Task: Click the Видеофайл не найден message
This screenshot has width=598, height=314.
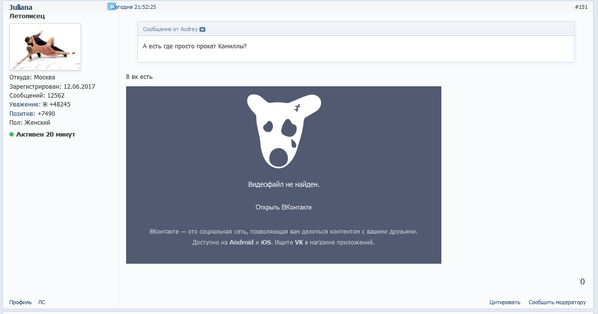Action: [x=284, y=184]
